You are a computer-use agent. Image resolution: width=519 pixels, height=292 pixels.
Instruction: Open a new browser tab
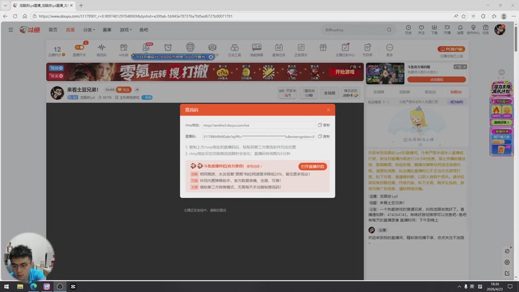click(x=81, y=5)
